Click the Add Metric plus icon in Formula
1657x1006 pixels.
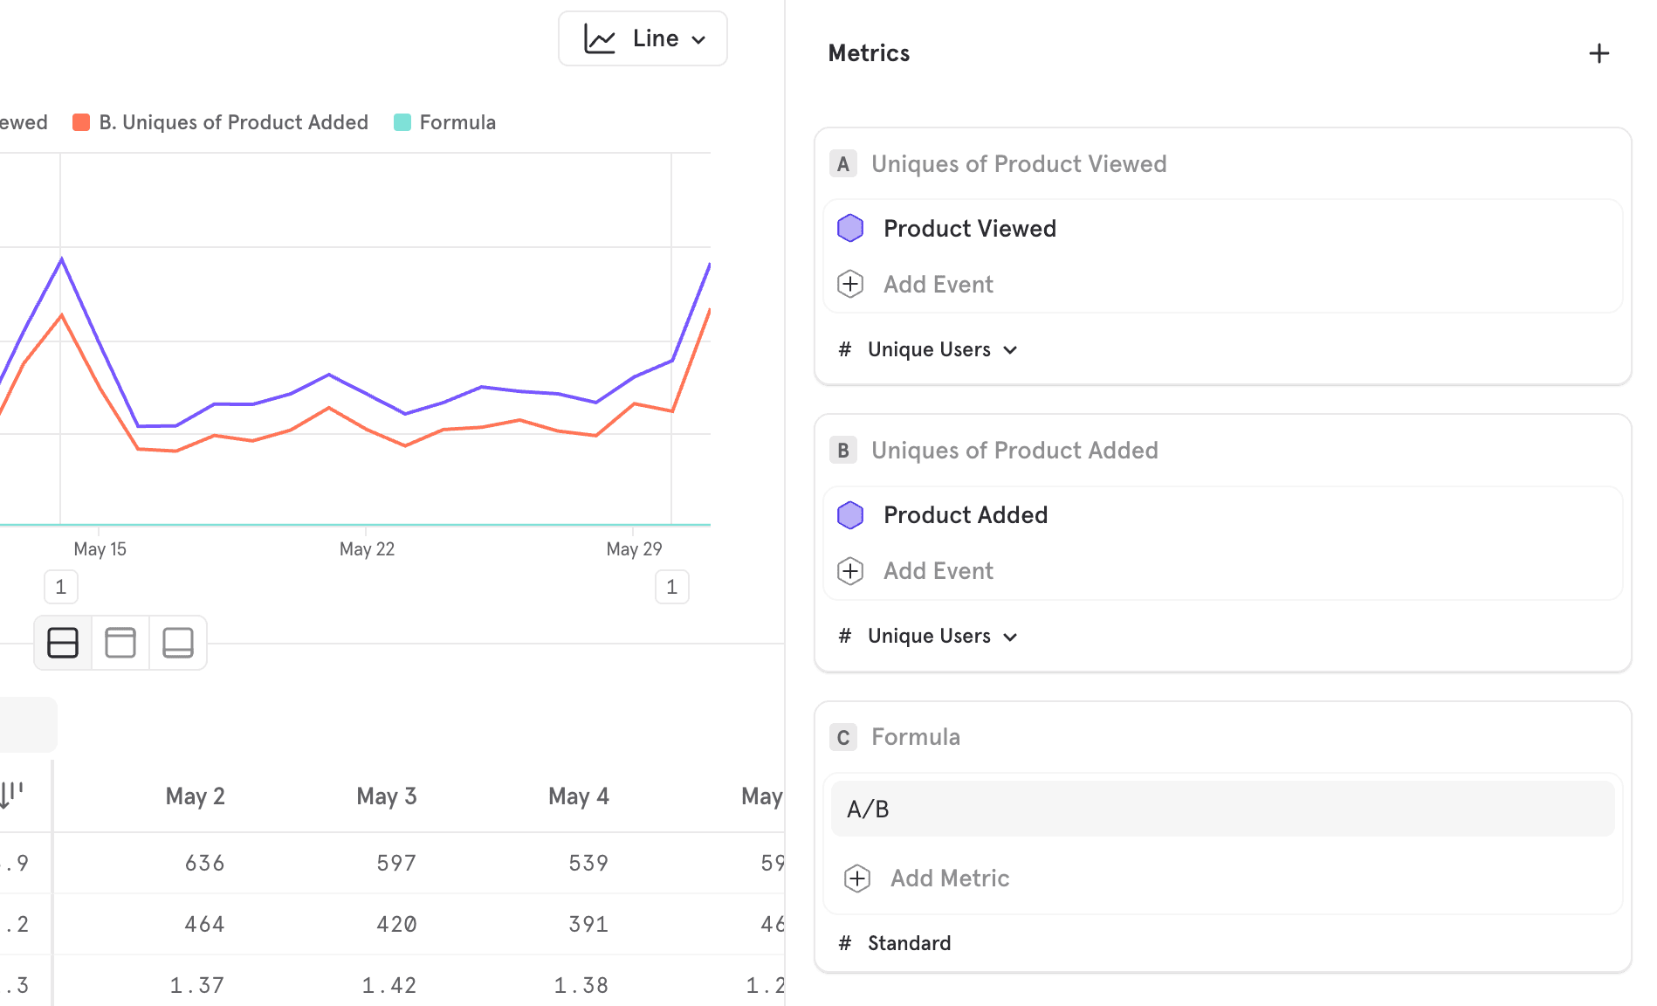pos(856,879)
